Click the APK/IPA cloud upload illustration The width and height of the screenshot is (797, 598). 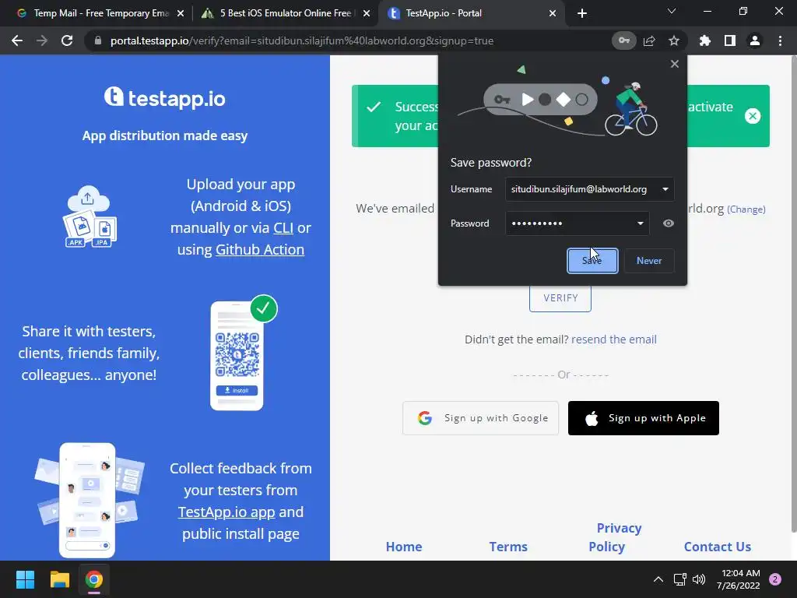click(x=90, y=216)
